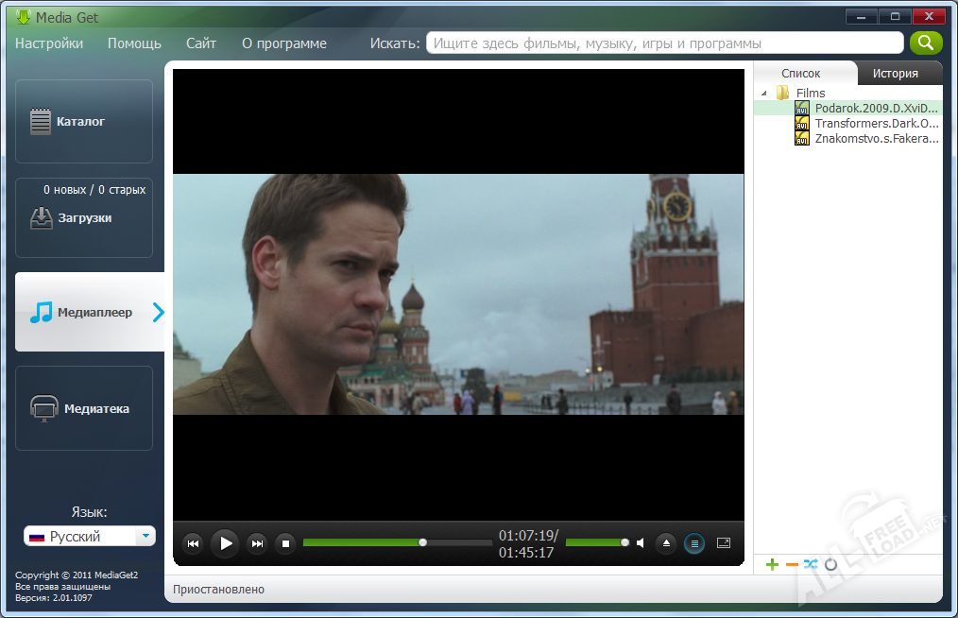The height and width of the screenshot is (618, 958).
Task: Toggle the playlist panel button
Action: pyautogui.click(x=694, y=543)
